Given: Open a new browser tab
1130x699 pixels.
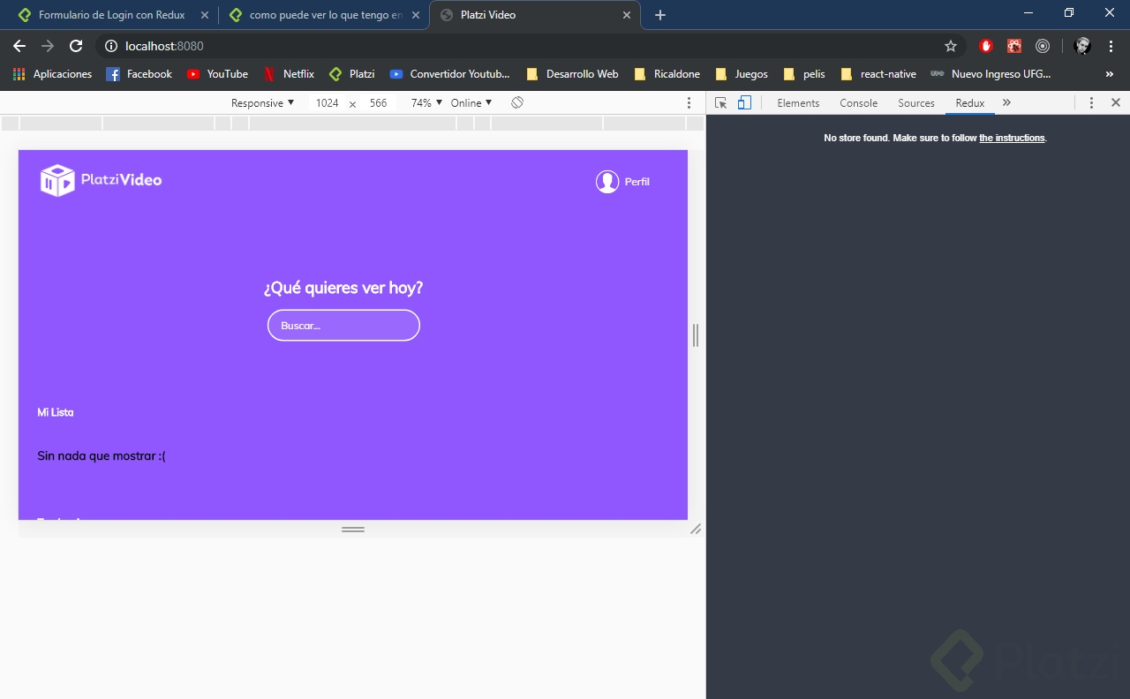Looking at the screenshot, I should pos(660,15).
